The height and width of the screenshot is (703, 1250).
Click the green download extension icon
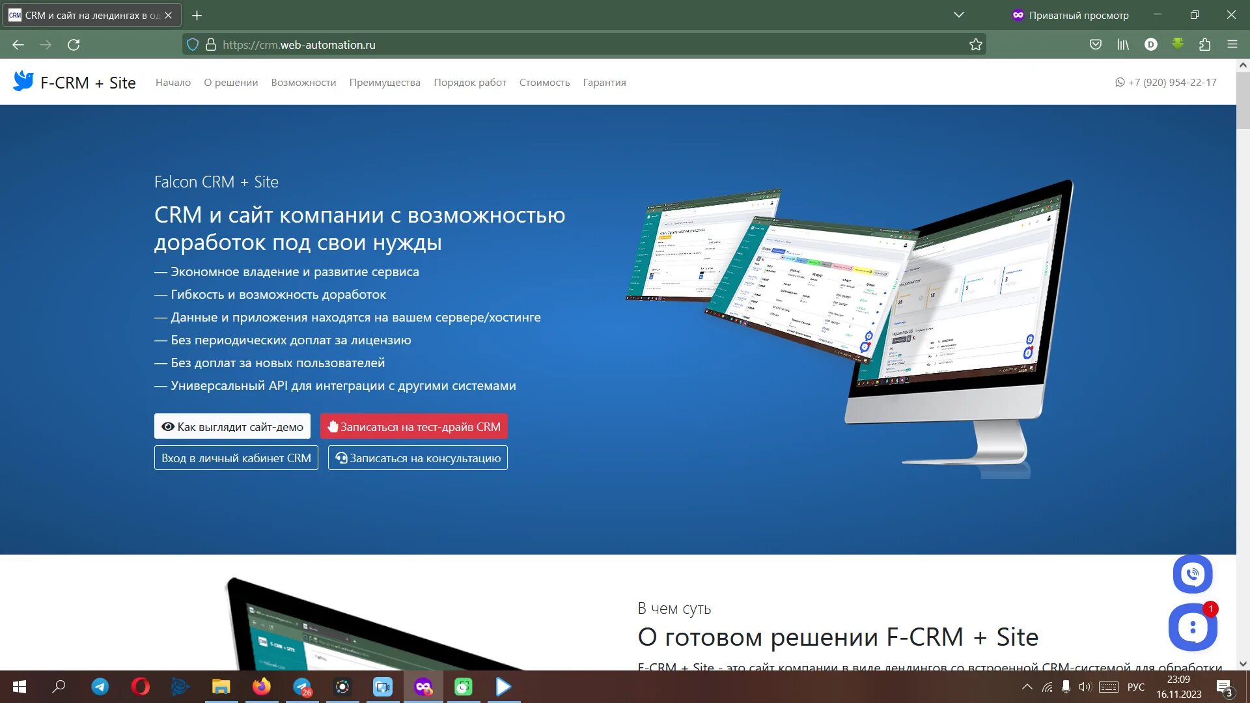tap(1178, 44)
